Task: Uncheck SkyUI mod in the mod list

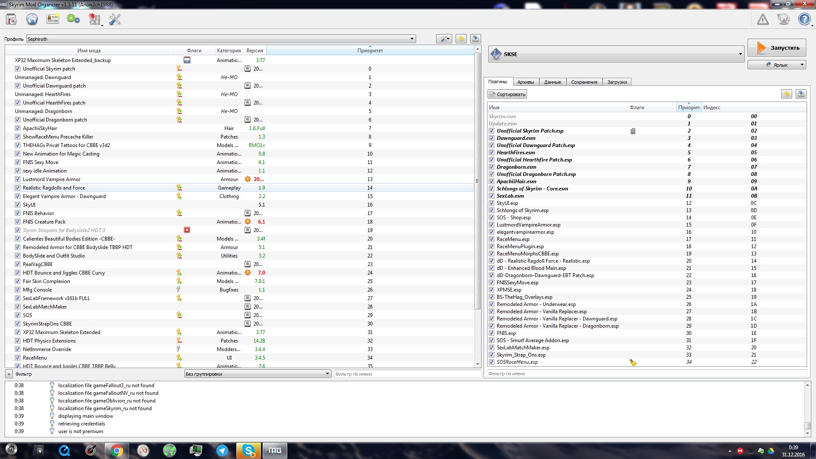Action: 17,204
